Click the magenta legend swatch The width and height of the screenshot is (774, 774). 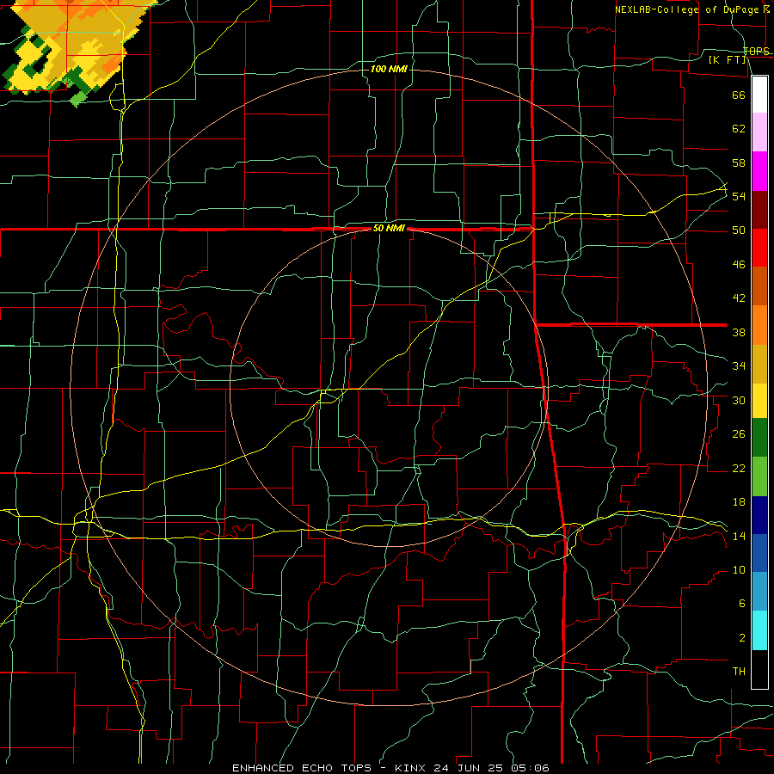(x=759, y=171)
